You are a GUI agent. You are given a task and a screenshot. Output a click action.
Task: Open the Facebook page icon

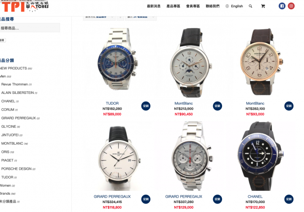tap(282, 6)
